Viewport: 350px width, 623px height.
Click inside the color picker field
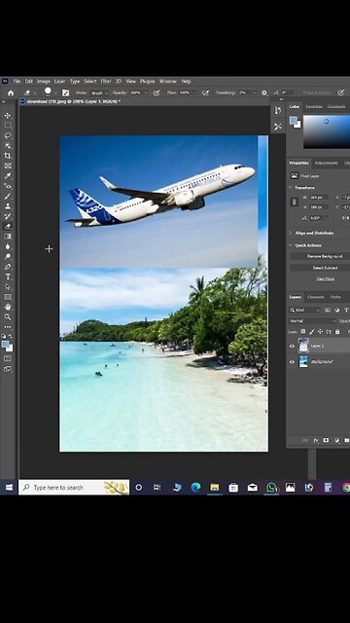[x=327, y=131]
